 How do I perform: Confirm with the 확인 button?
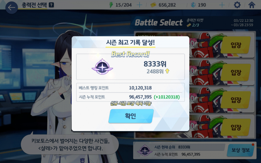(131, 116)
